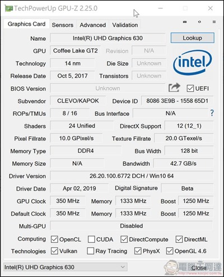Click the screenshot camera icon
Image resolution: width=224 pixels, height=277 pixels.
[185, 22]
